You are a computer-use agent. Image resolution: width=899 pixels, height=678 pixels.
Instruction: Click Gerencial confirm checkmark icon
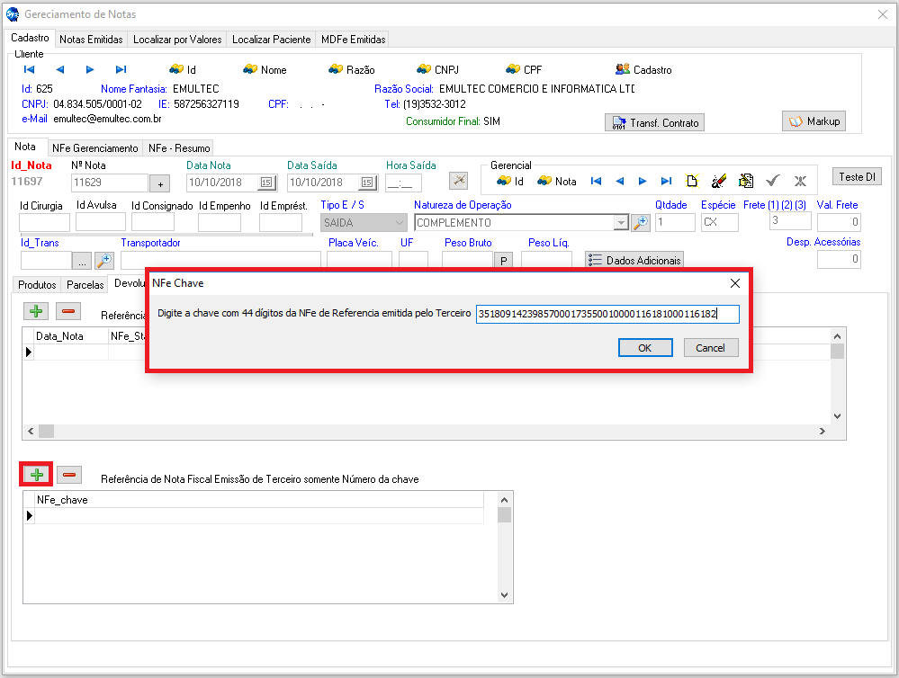(772, 181)
